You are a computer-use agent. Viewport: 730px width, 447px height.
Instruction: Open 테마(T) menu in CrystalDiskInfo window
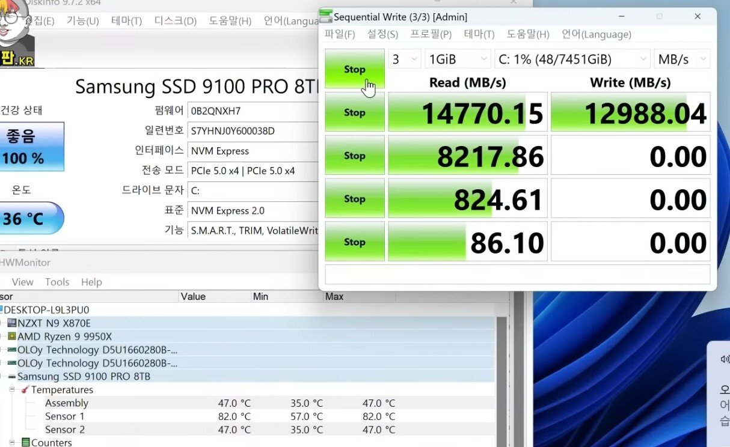pyautogui.click(x=126, y=21)
